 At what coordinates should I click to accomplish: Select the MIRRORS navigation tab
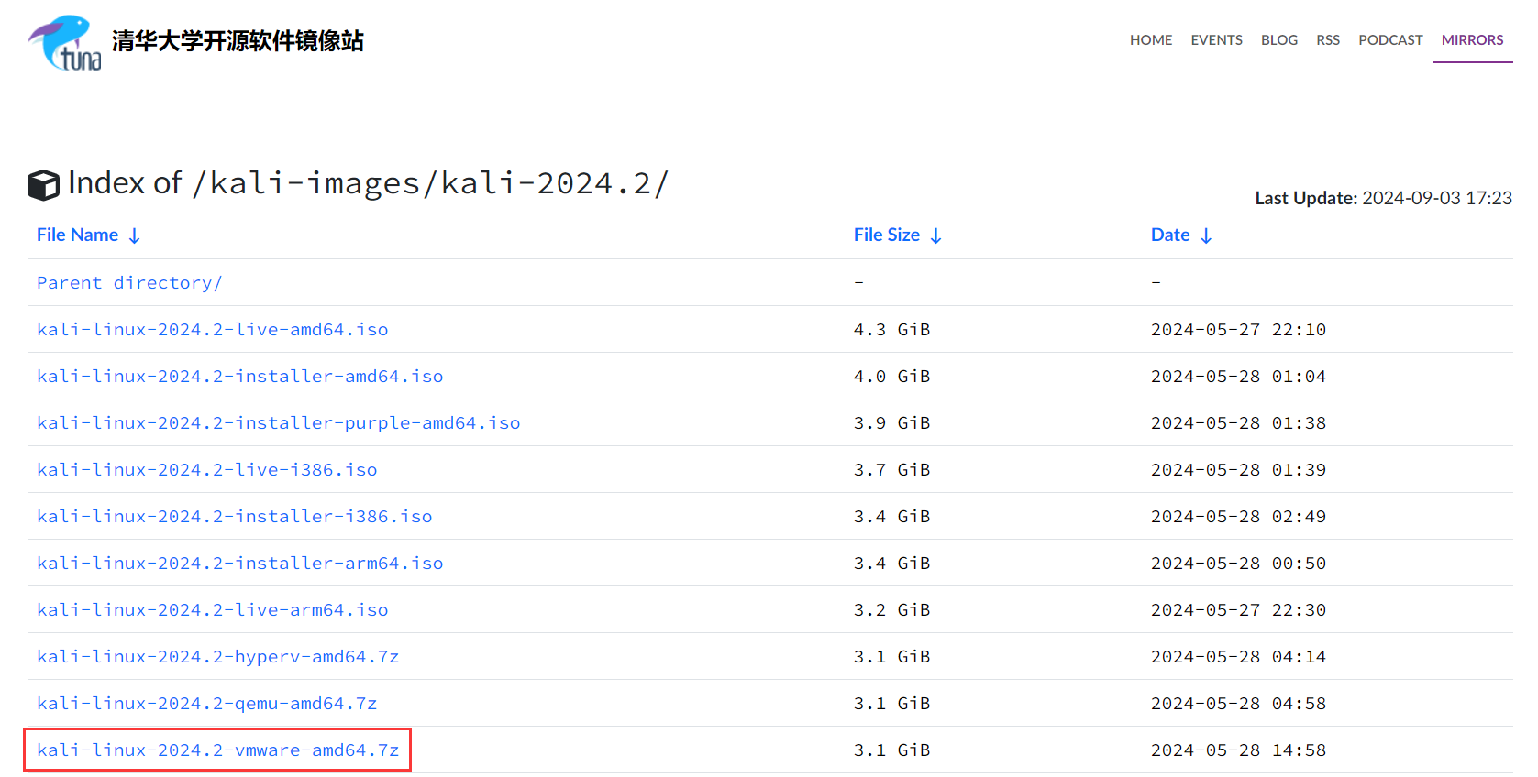pos(1473,40)
